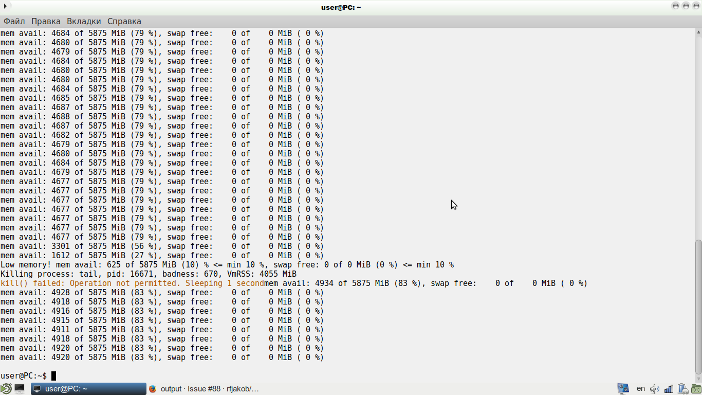Click the battery power tray icon

click(682, 389)
